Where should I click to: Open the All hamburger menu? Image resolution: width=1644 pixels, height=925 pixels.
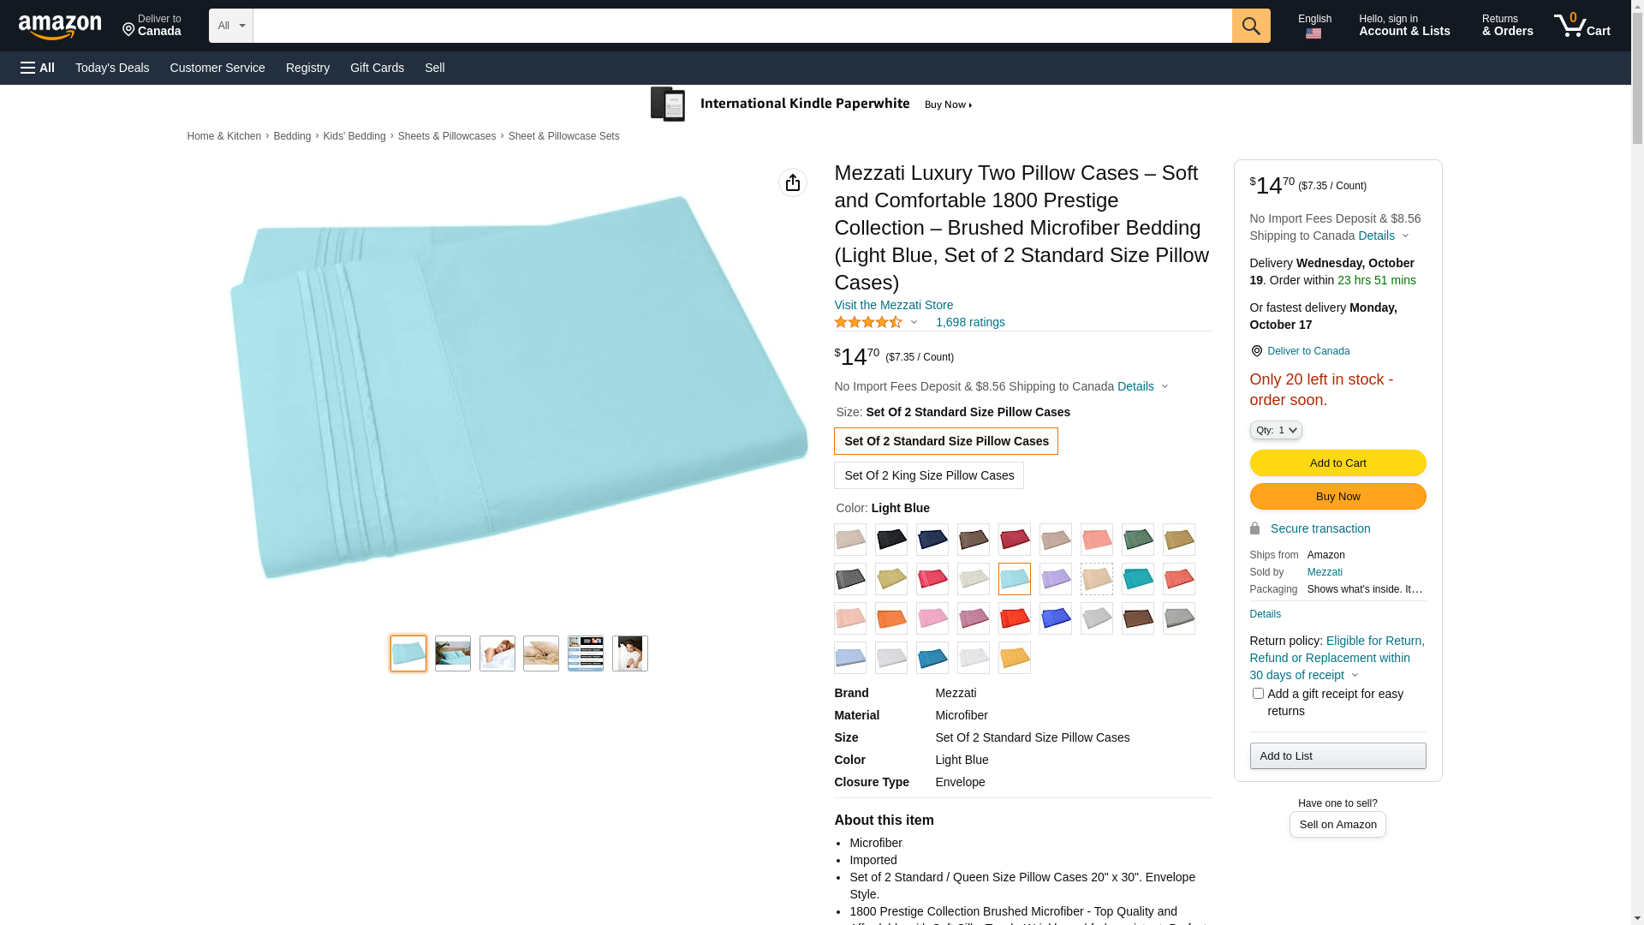38,68
